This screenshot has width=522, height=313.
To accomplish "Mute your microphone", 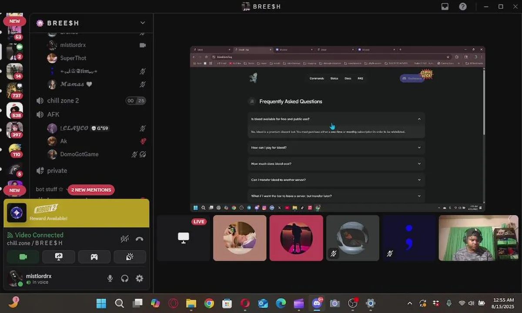I will point(110,278).
